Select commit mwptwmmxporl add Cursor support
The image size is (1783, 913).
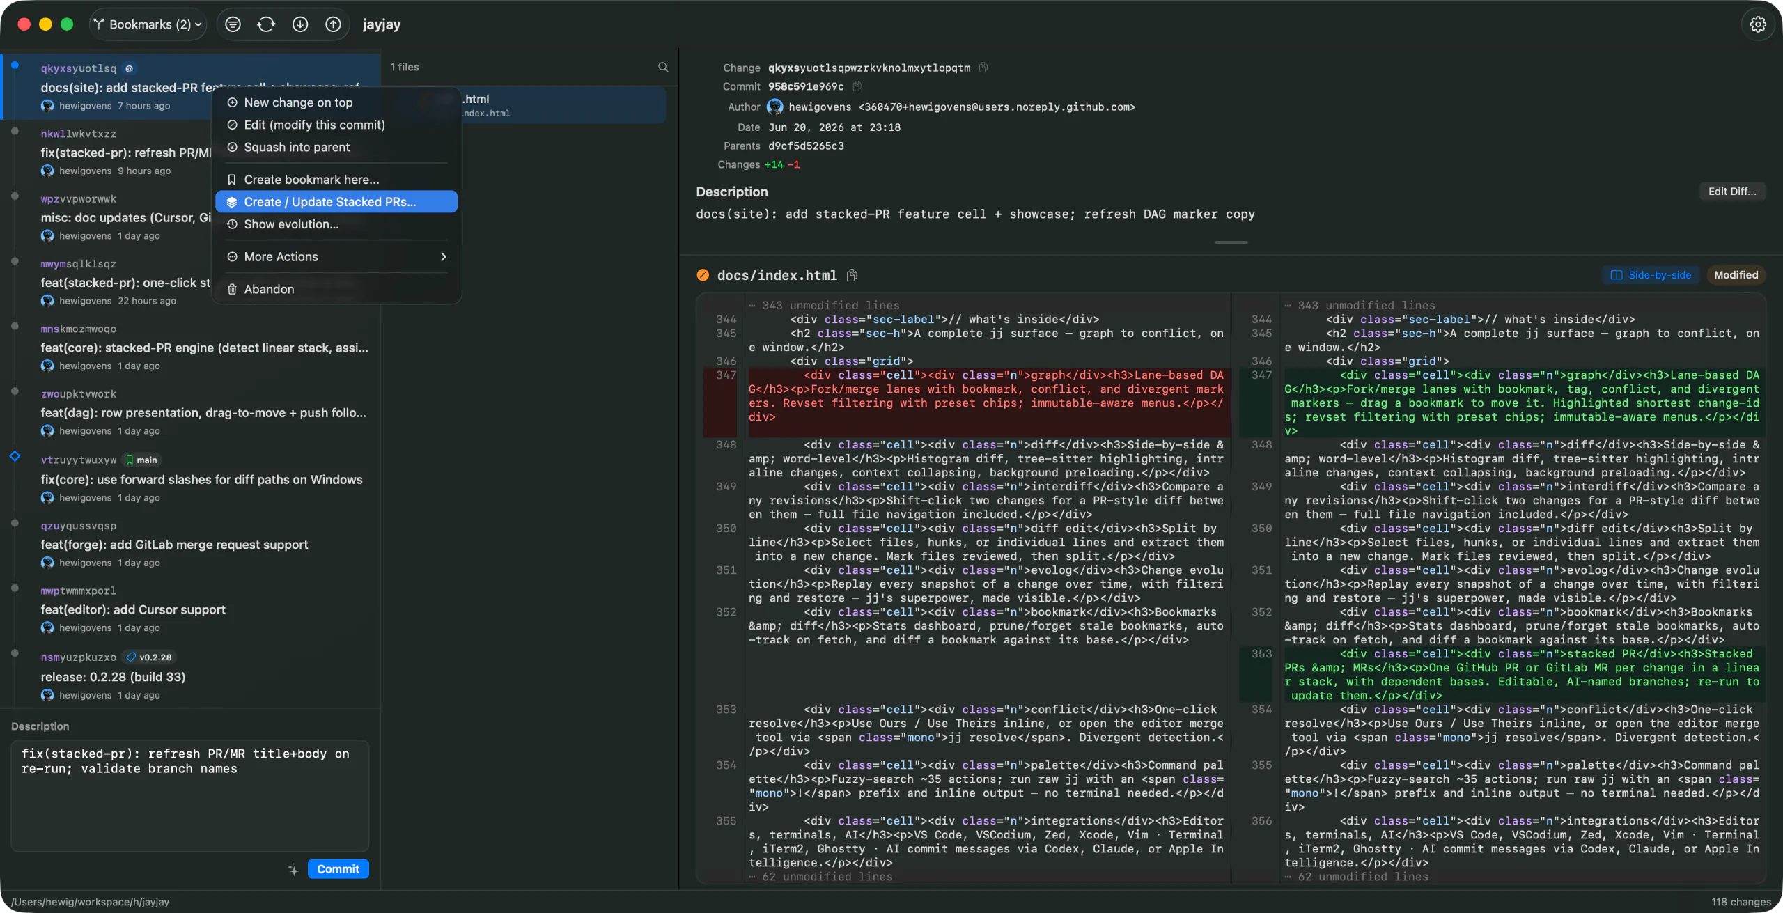point(190,609)
